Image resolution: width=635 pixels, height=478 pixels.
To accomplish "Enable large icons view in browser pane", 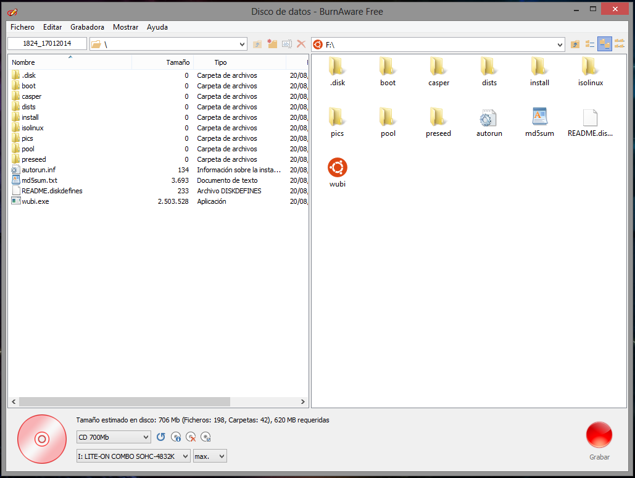I will pos(605,44).
